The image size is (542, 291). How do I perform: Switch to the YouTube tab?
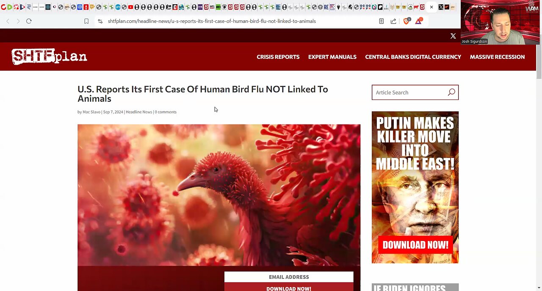pos(130,7)
